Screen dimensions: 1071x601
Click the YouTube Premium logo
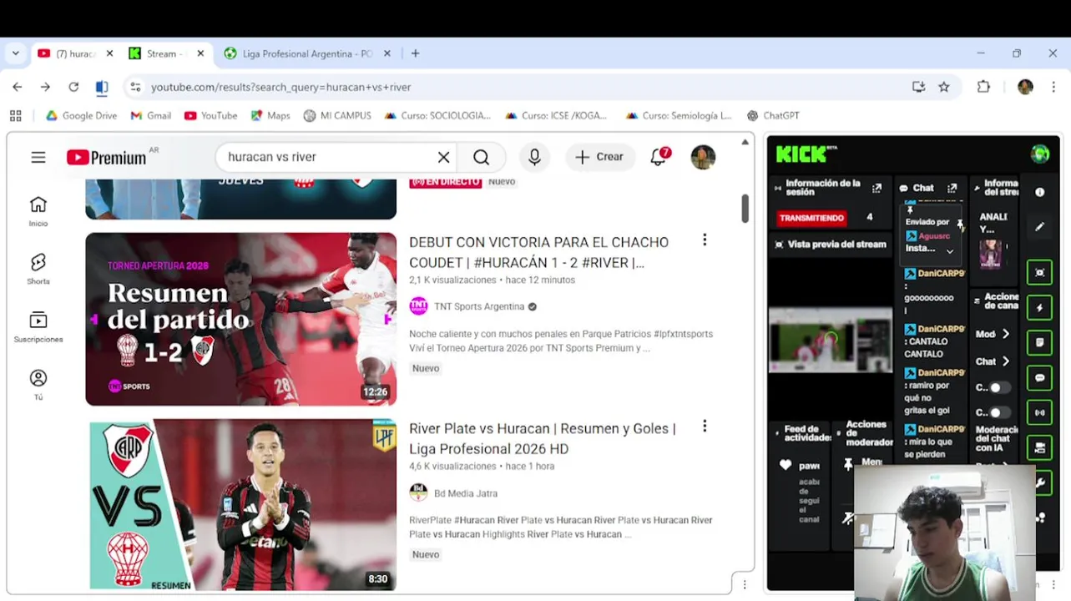pos(106,157)
